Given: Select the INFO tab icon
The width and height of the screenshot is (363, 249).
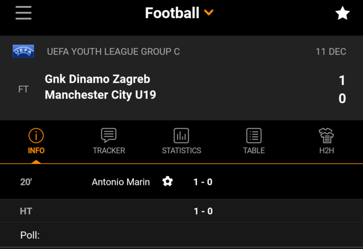Looking at the screenshot, I should (36, 136).
